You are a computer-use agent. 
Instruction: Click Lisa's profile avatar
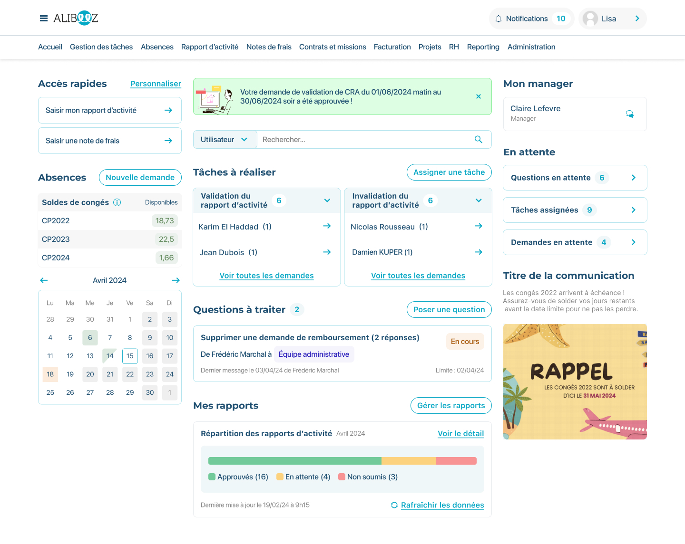[590, 19]
